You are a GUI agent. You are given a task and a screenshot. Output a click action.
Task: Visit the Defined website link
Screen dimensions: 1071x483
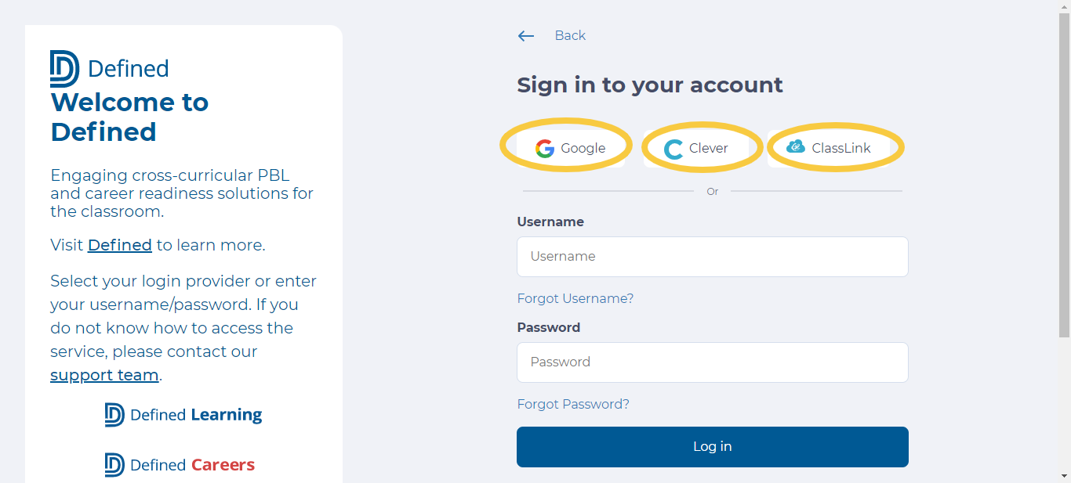pyautogui.click(x=120, y=245)
